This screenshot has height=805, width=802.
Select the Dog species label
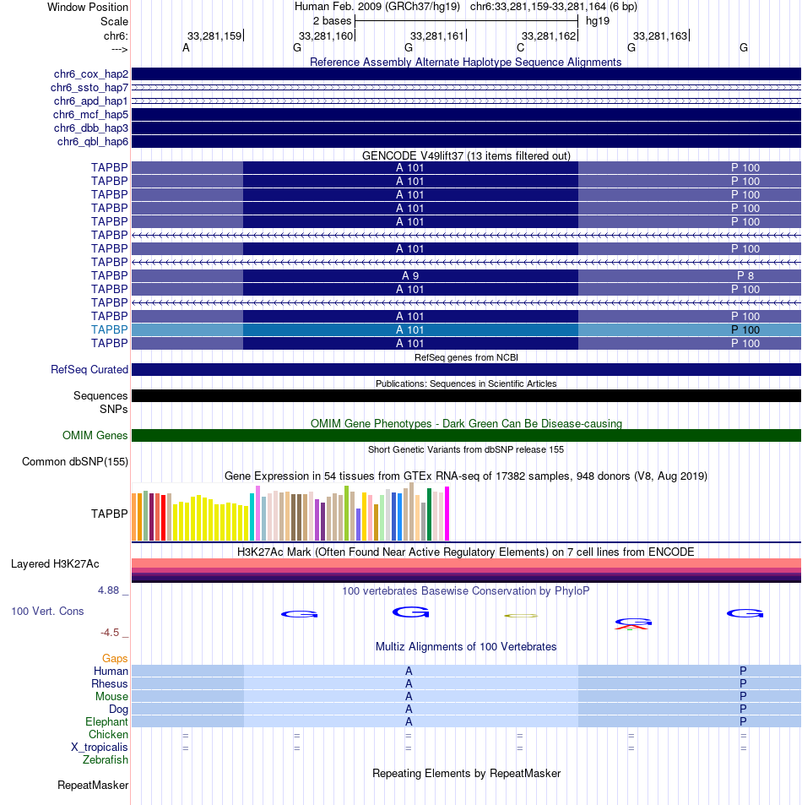tap(118, 709)
